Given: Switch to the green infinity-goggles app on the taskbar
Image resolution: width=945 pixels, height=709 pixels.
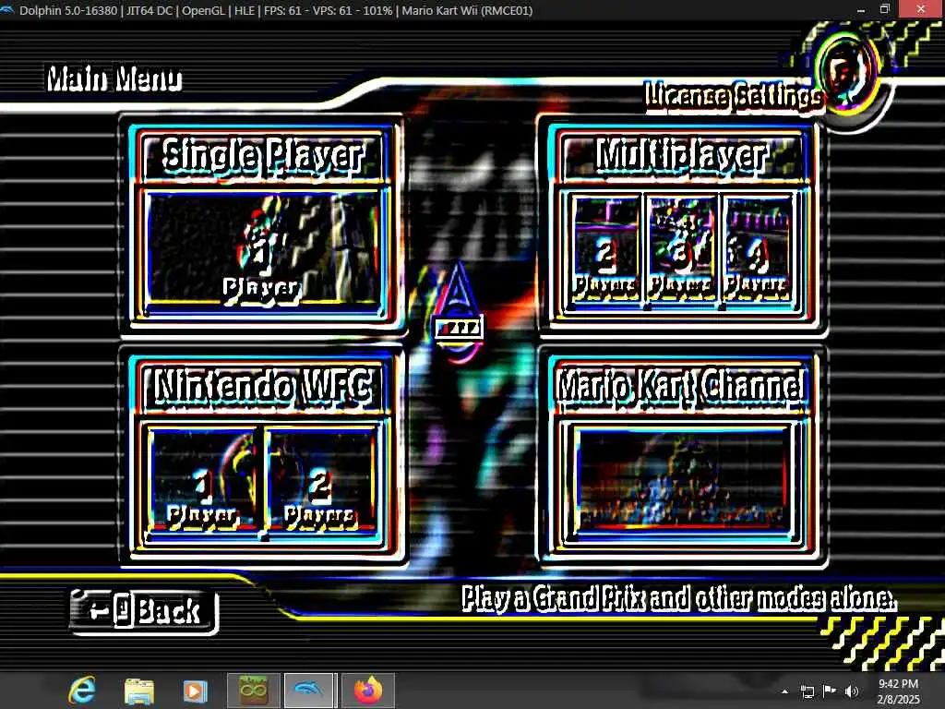Looking at the screenshot, I should point(253,691).
